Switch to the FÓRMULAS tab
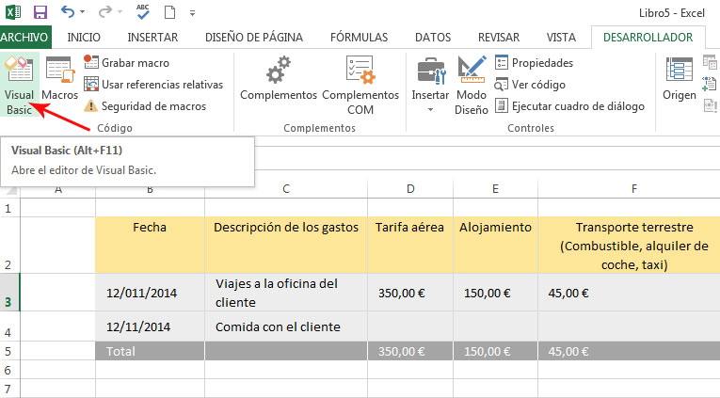Viewport: 720px width, 398px height. pyautogui.click(x=360, y=38)
